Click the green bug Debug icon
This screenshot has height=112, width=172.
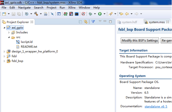pyautogui.click(x=90, y=14)
